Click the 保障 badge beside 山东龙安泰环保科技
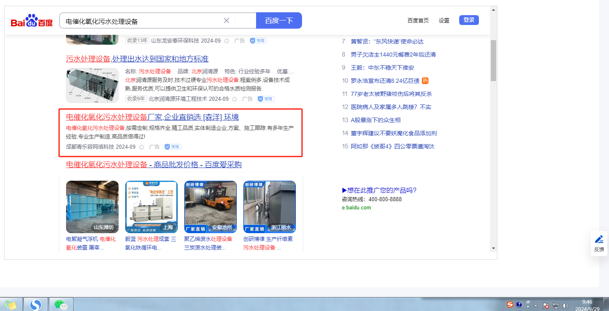The width and height of the screenshot is (609, 311). tap(259, 41)
